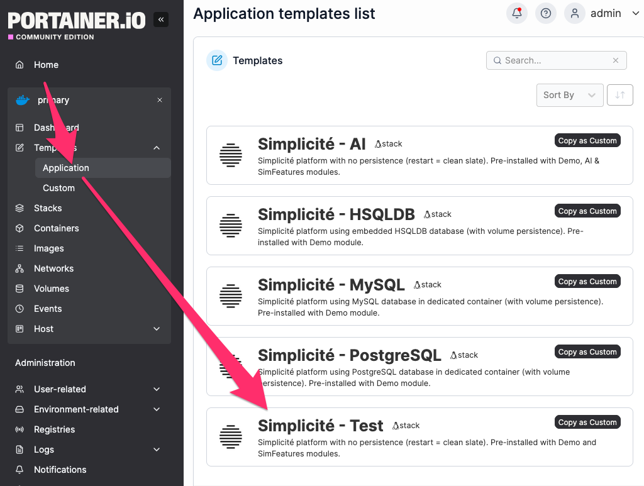Collapse the sidebar with the double-chevron

click(x=160, y=19)
